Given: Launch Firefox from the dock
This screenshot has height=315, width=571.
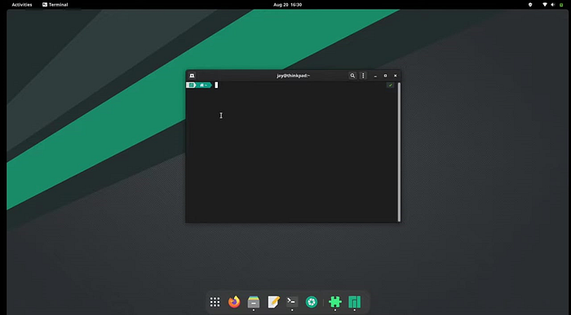Looking at the screenshot, I should click(x=234, y=302).
